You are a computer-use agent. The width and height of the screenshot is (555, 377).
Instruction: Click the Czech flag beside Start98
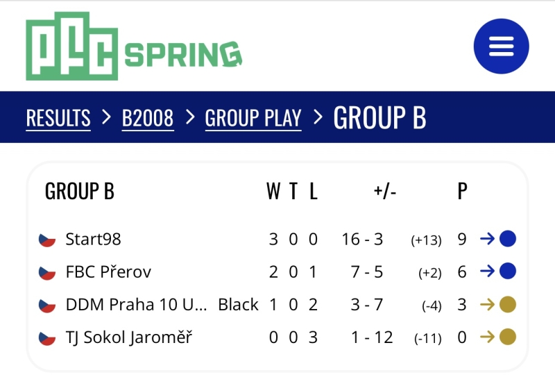[47, 240]
